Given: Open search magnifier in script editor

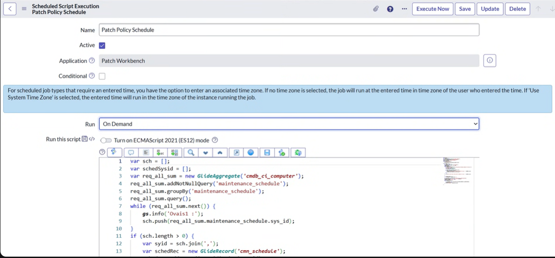Looking at the screenshot, I should (191, 153).
